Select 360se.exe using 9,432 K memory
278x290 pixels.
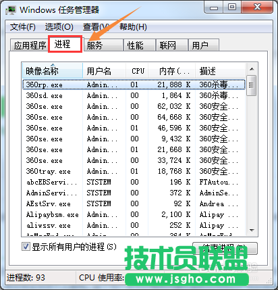134,139
